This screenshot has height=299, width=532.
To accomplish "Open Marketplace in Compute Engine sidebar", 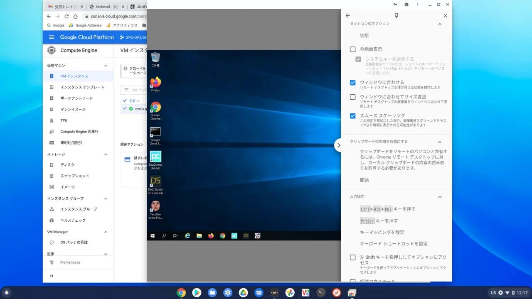I will [78, 262].
